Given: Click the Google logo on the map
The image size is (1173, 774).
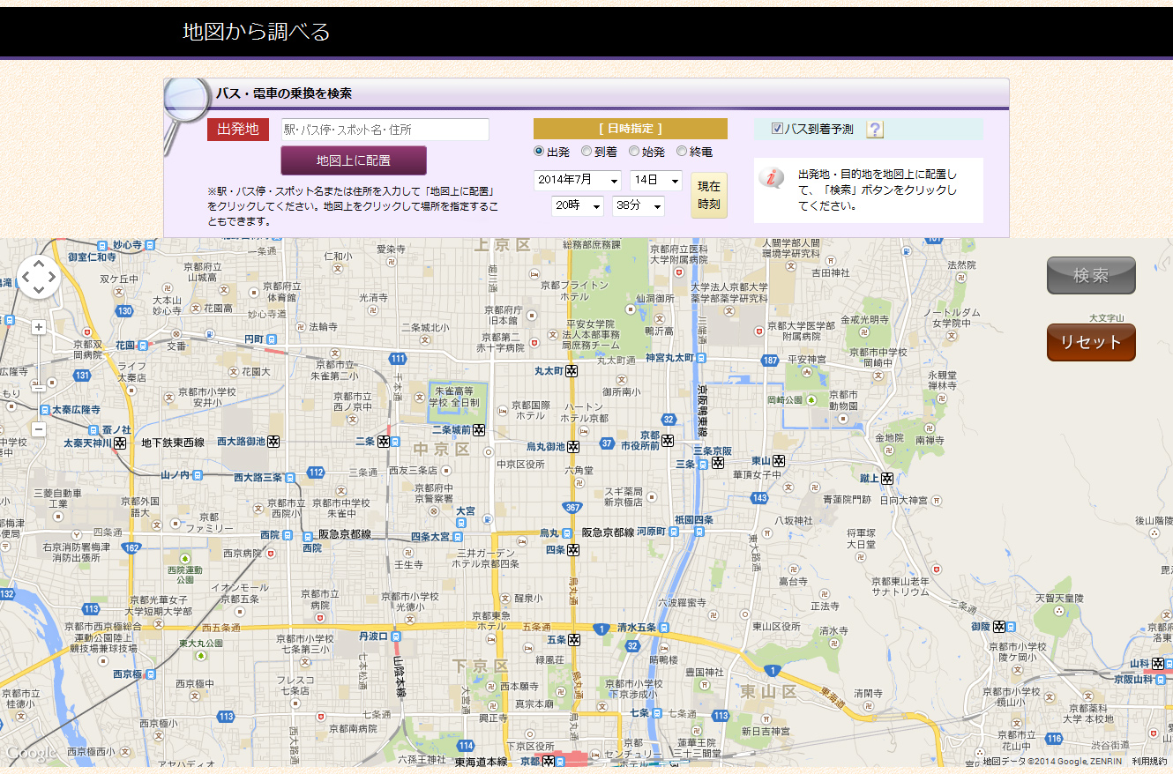Looking at the screenshot, I should click(x=31, y=754).
